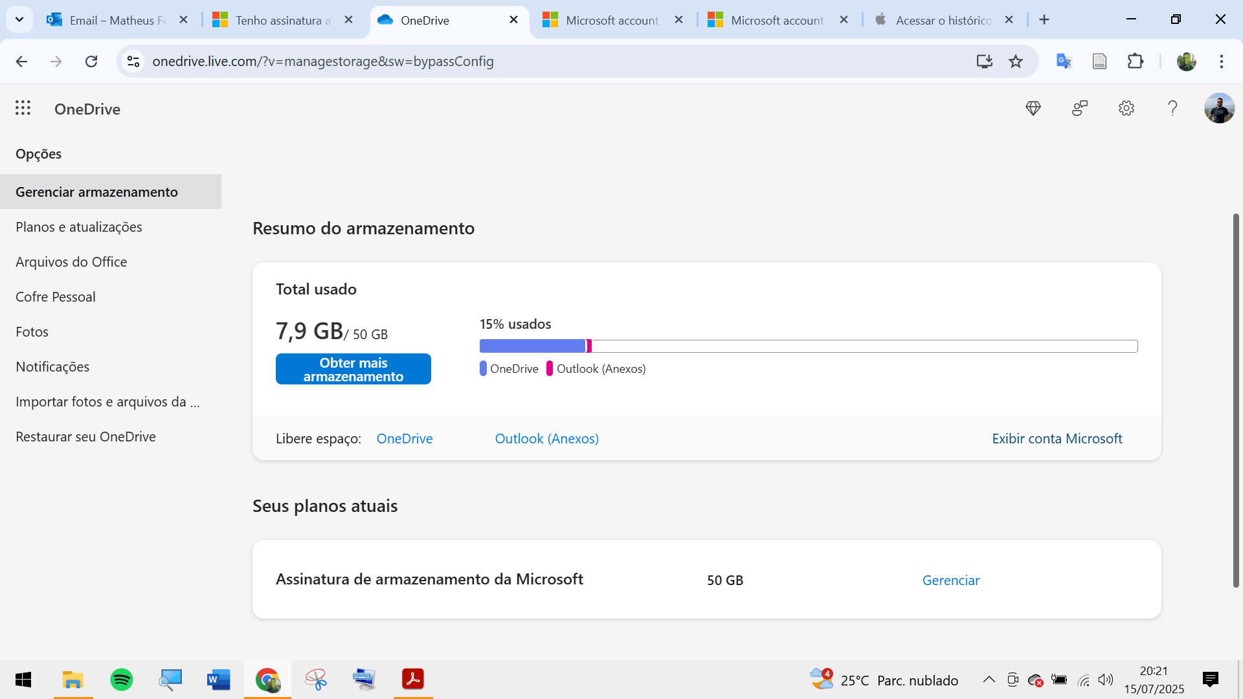This screenshot has height=699, width=1243.
Task: Open the premium diamond icon in OneDrive header
Action: tap(1033, 108)
